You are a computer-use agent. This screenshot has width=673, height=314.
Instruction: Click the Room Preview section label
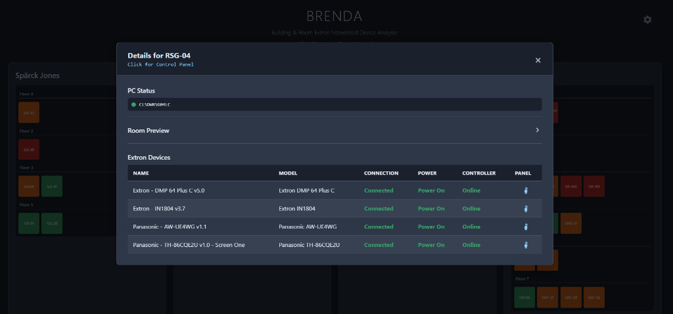tap(149, 131)
